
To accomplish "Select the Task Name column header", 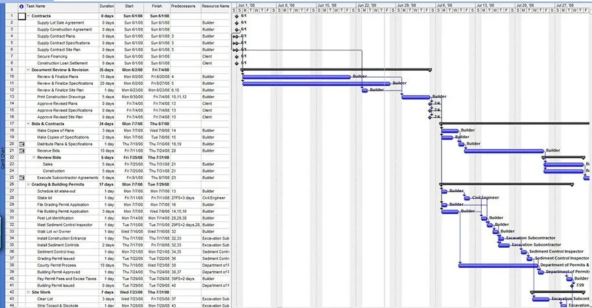I will 62,6.
